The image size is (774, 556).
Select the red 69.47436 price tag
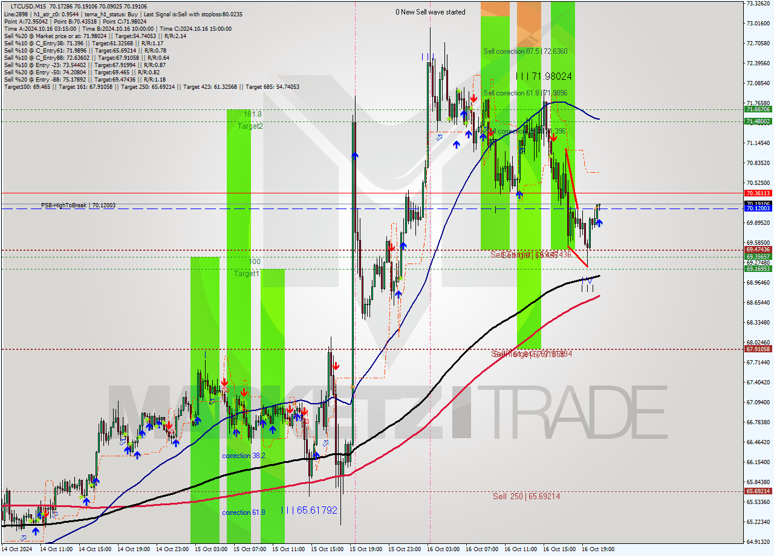(x=758, y=250)
